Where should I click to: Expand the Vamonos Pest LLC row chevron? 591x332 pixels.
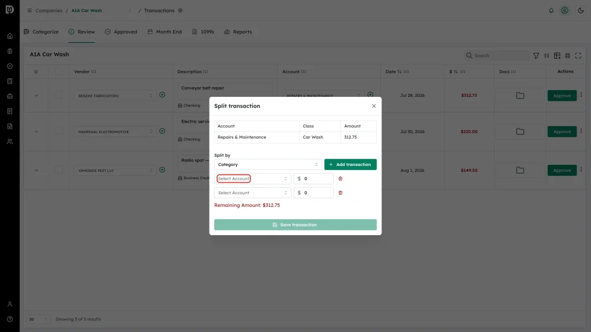[36, 171]
